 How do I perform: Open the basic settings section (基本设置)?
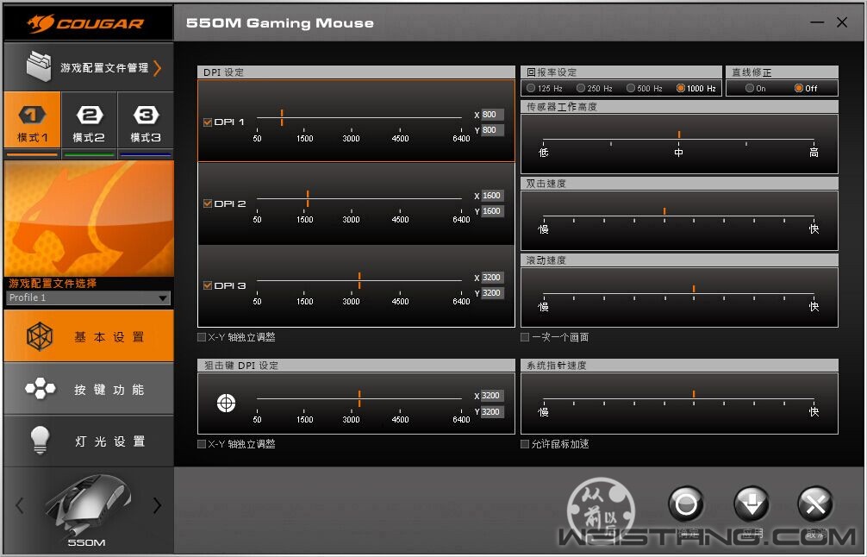(89, 336)
